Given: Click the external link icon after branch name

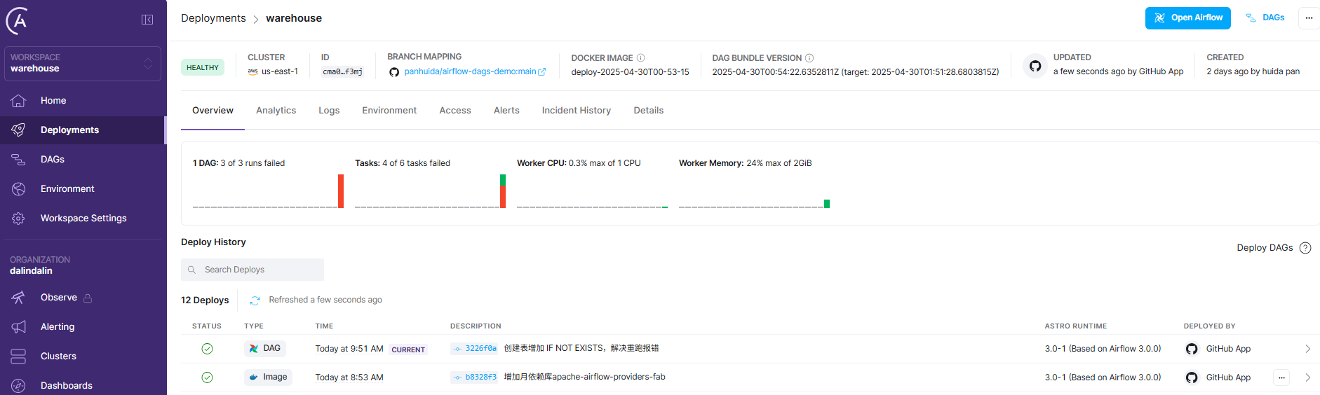Looking at the screenshot, I should tap(541, 72).
